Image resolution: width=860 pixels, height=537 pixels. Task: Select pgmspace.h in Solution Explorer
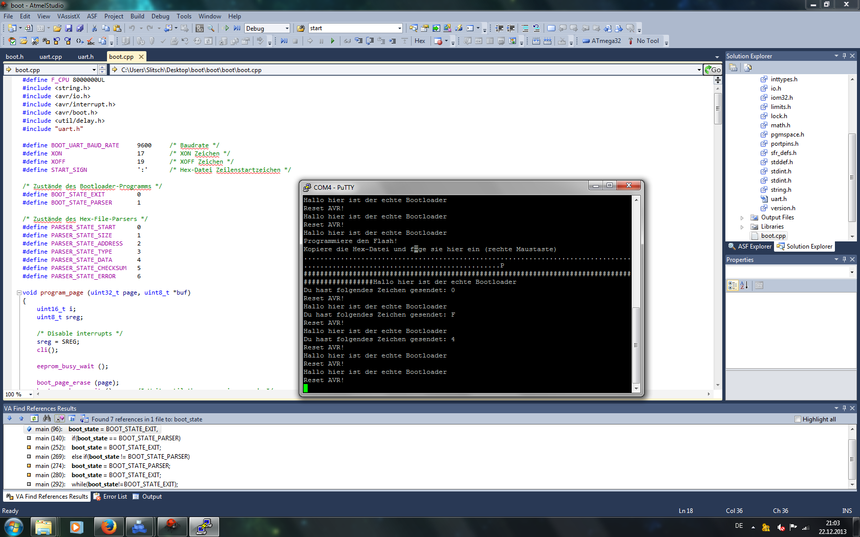coord(787,135)
